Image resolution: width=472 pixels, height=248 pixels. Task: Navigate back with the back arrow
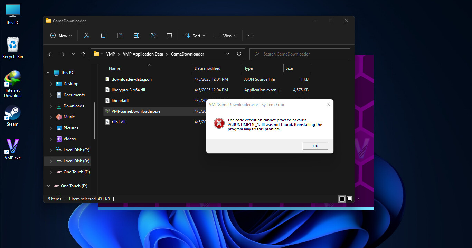tap(50, 54)
